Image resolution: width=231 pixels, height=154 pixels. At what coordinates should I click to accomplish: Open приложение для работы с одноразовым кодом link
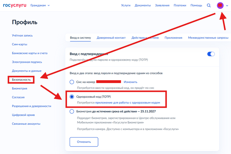pos(127,103)
